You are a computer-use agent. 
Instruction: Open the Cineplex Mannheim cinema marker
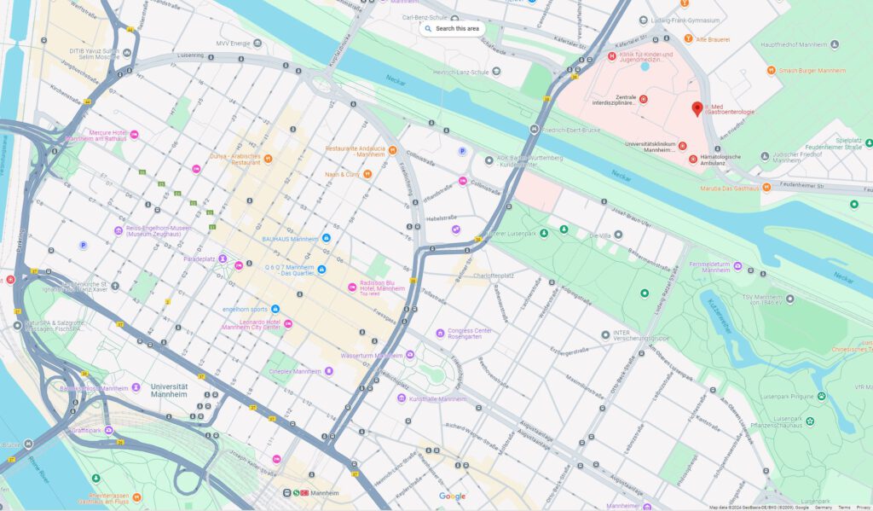328,371
